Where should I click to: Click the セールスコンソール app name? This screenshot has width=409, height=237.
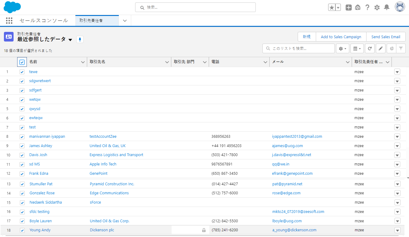click(44, 20)
